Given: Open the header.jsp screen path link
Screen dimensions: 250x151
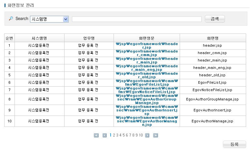Looking at the screenshot, I should [146, 45].
